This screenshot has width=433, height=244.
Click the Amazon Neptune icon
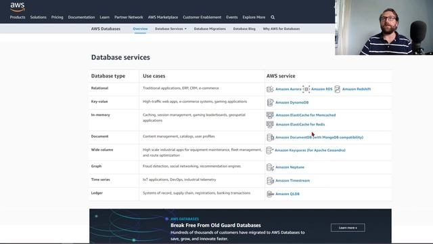click(270, 167)
